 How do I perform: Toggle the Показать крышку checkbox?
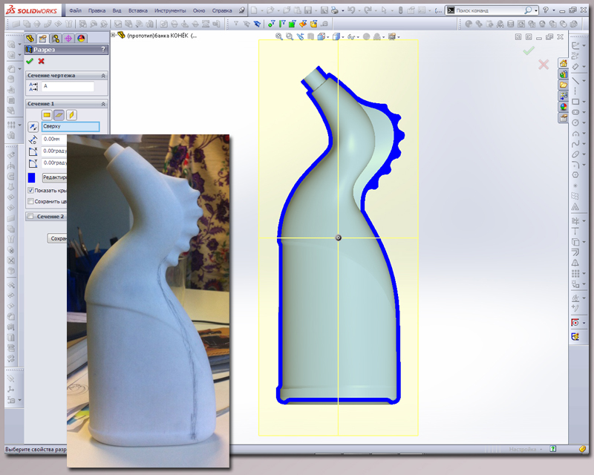tap(30, 190)
